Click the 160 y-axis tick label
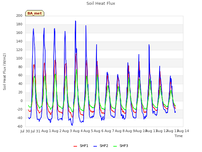202x152 pixels. tap(19, 33)
